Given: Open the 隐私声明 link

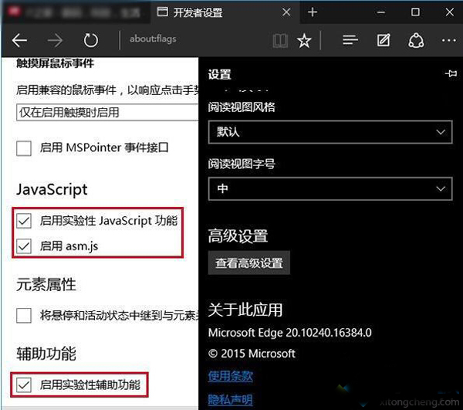Looking at the screenshot, I should (230, 400).
